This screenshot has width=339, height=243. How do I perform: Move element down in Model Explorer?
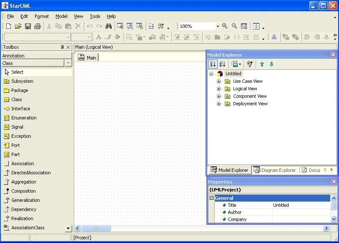tap(271, 64)
